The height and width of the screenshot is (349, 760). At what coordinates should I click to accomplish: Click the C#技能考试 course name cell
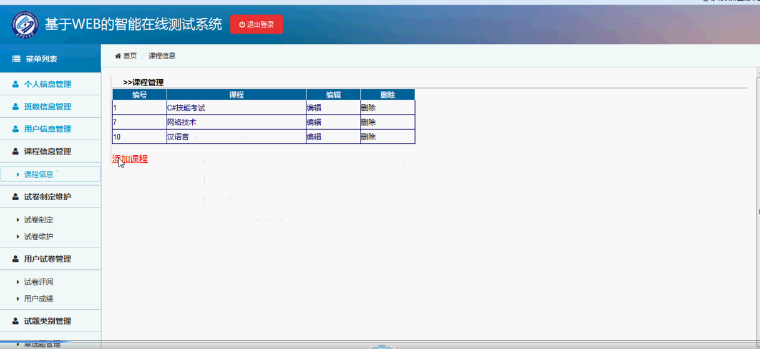click(x=236, y=108)
